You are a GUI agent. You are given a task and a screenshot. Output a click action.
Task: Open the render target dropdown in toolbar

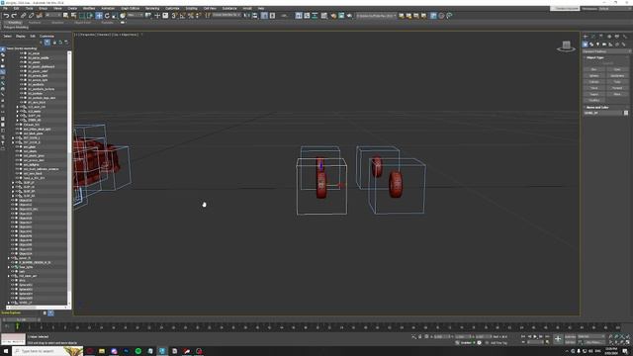tap(376, 16)
